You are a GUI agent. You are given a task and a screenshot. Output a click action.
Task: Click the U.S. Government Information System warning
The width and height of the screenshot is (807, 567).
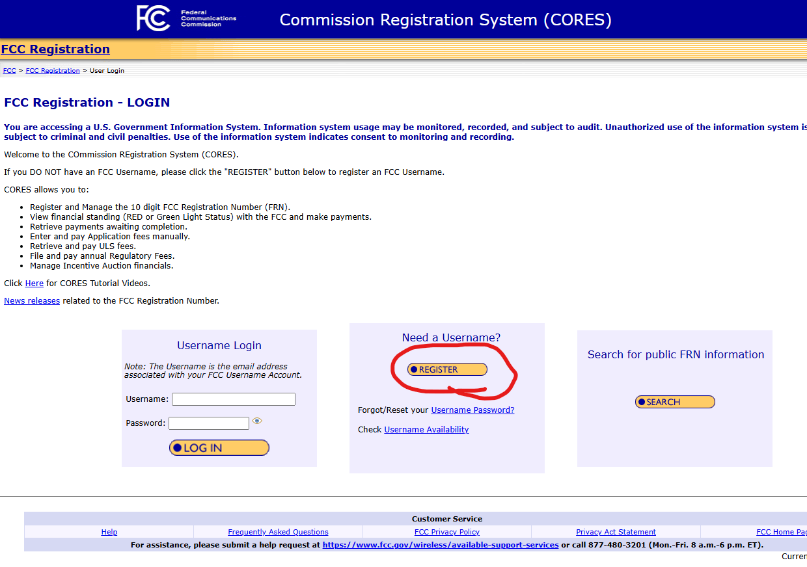405,132
